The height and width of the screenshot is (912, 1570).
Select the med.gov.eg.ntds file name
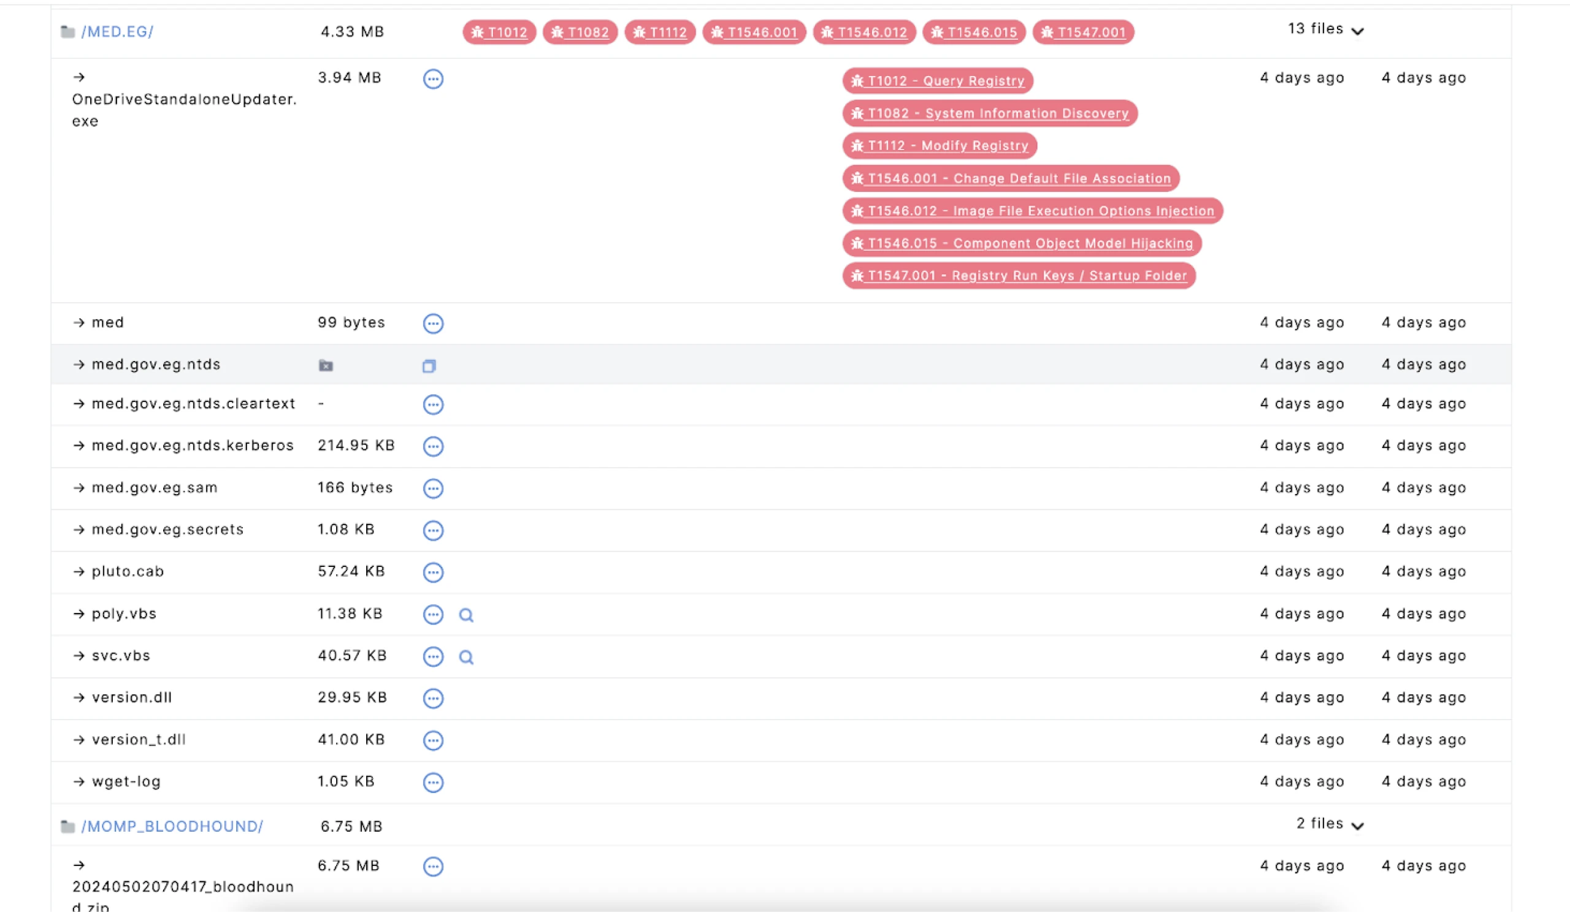tap(156, 365)
